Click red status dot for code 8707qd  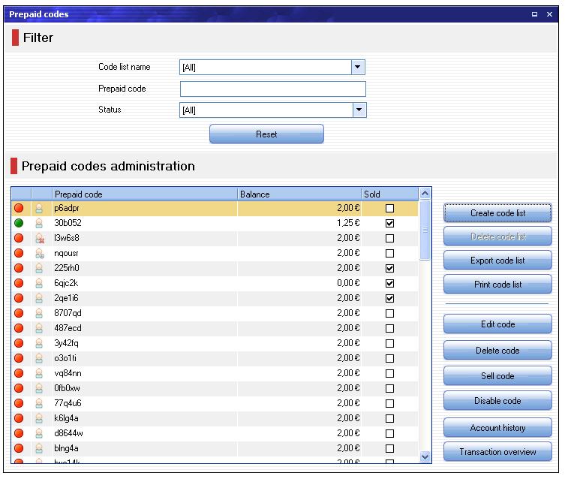[x=19, y=313]
